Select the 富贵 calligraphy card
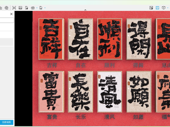Image resolution: width=170 pixels, height=127 pixels. [51, 92]
